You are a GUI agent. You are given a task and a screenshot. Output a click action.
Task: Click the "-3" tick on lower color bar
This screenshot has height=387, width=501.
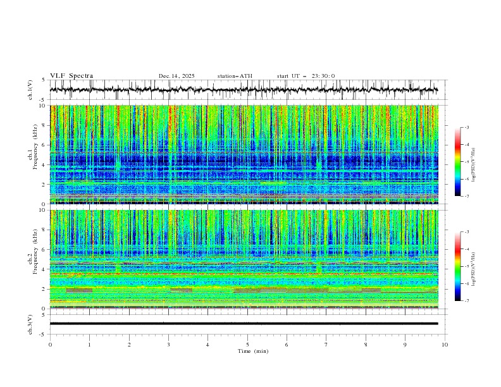(x=466, y=232)
